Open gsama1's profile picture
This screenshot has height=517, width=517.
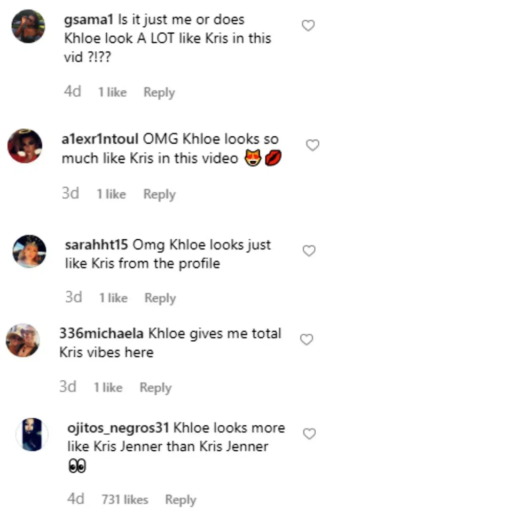(x=28, y=26)
